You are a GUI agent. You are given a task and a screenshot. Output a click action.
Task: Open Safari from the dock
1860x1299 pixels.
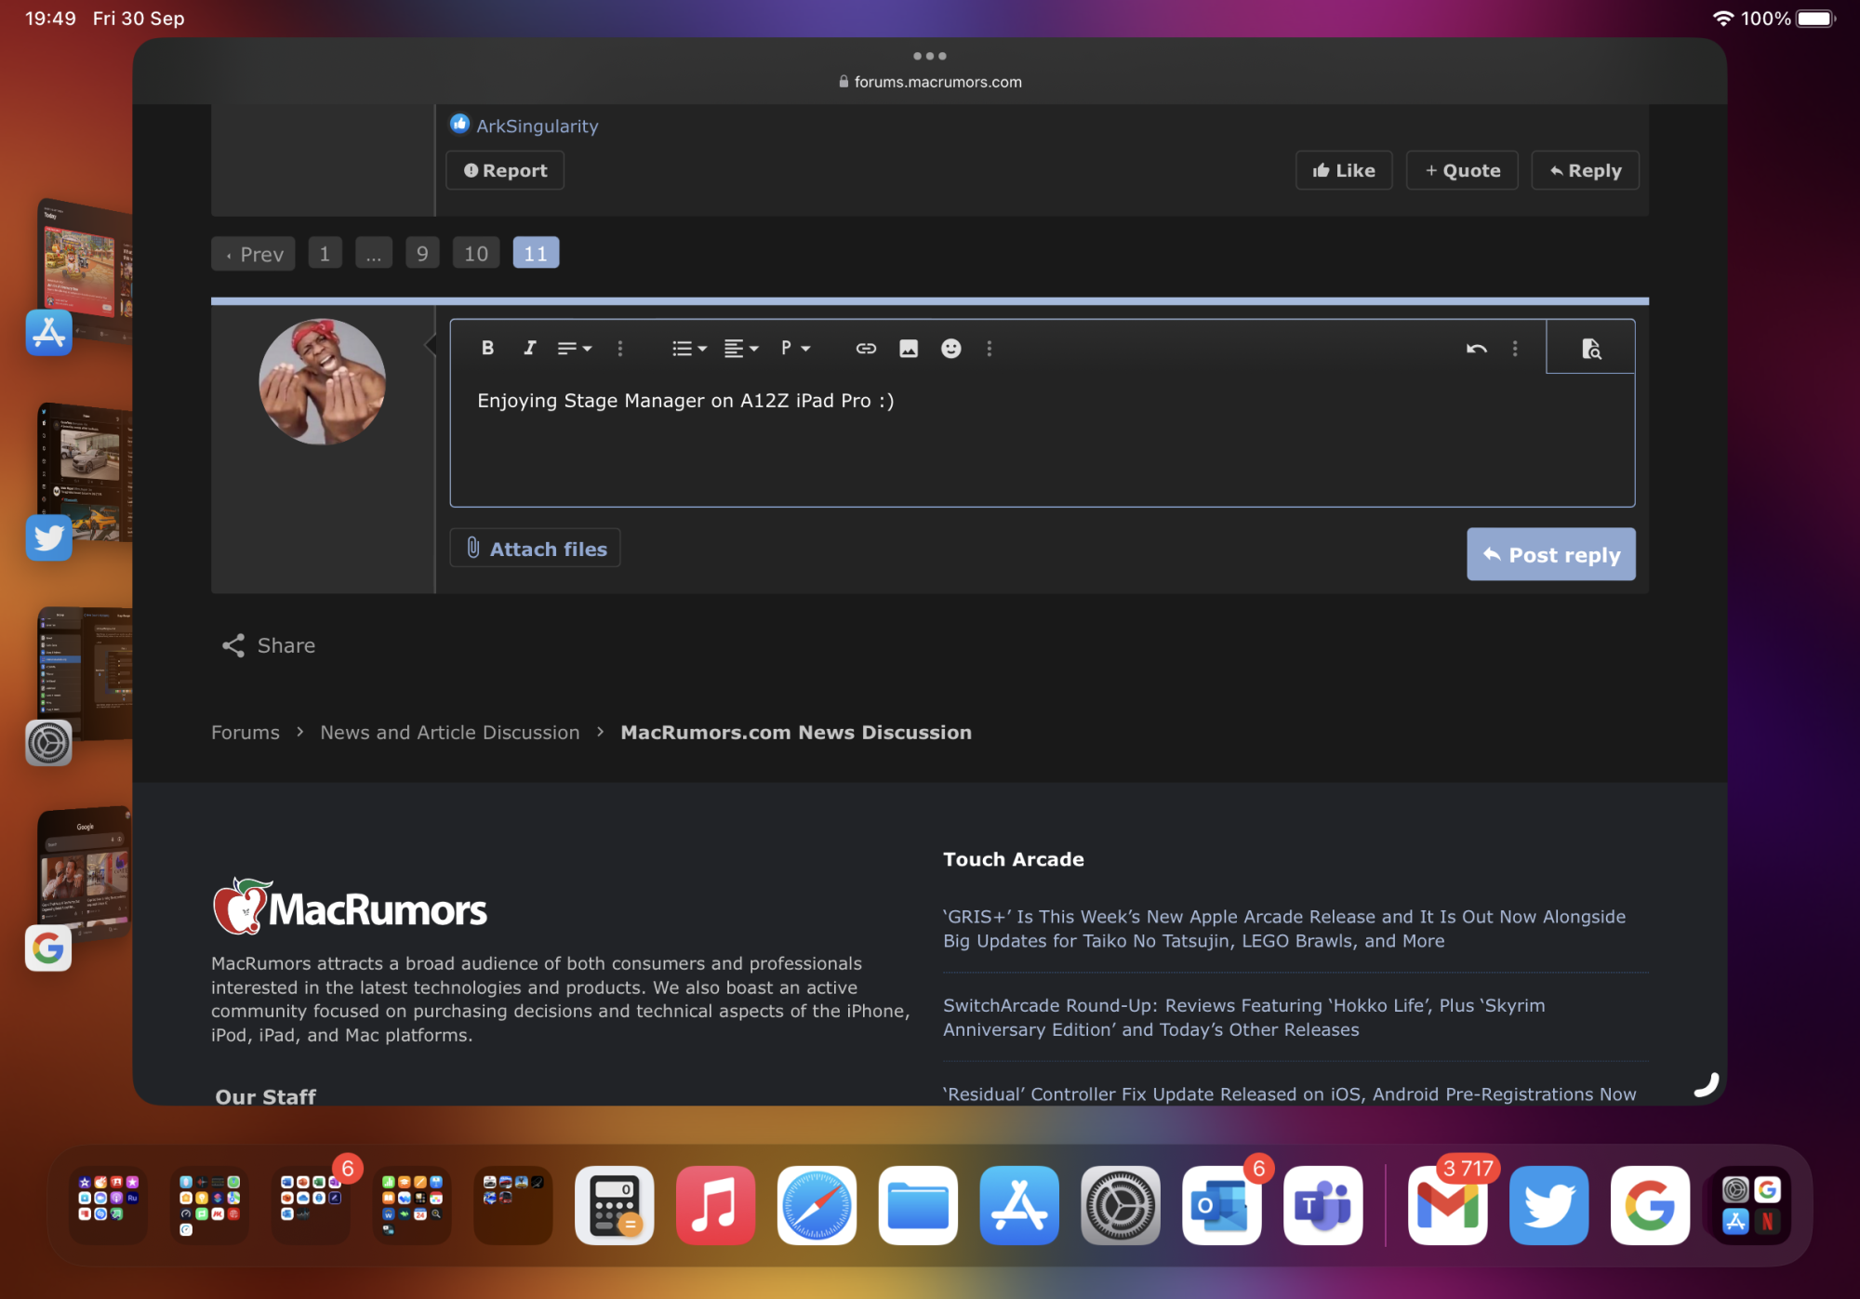tap(817, 1205)
